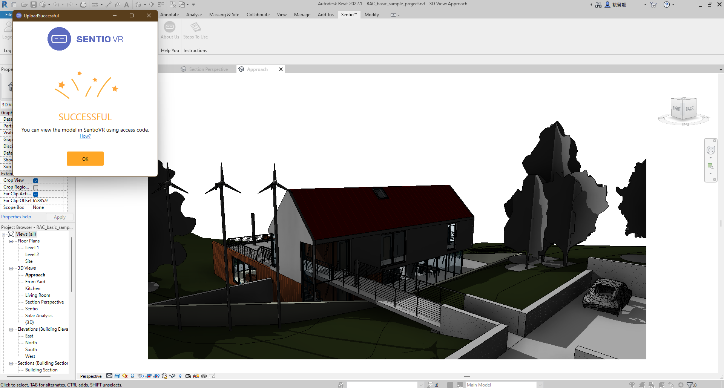The width and height of the screenshot is (724, 388).
Task: Click the navigation wheel icon
Action: [x=710, y=150]
